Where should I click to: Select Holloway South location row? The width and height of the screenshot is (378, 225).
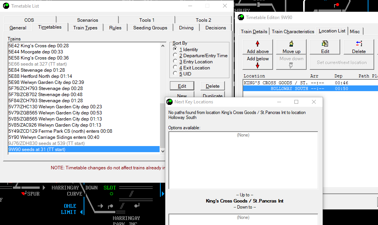310,88
